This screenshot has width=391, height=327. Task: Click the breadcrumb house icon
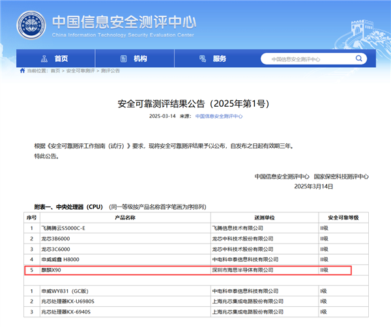22,70
